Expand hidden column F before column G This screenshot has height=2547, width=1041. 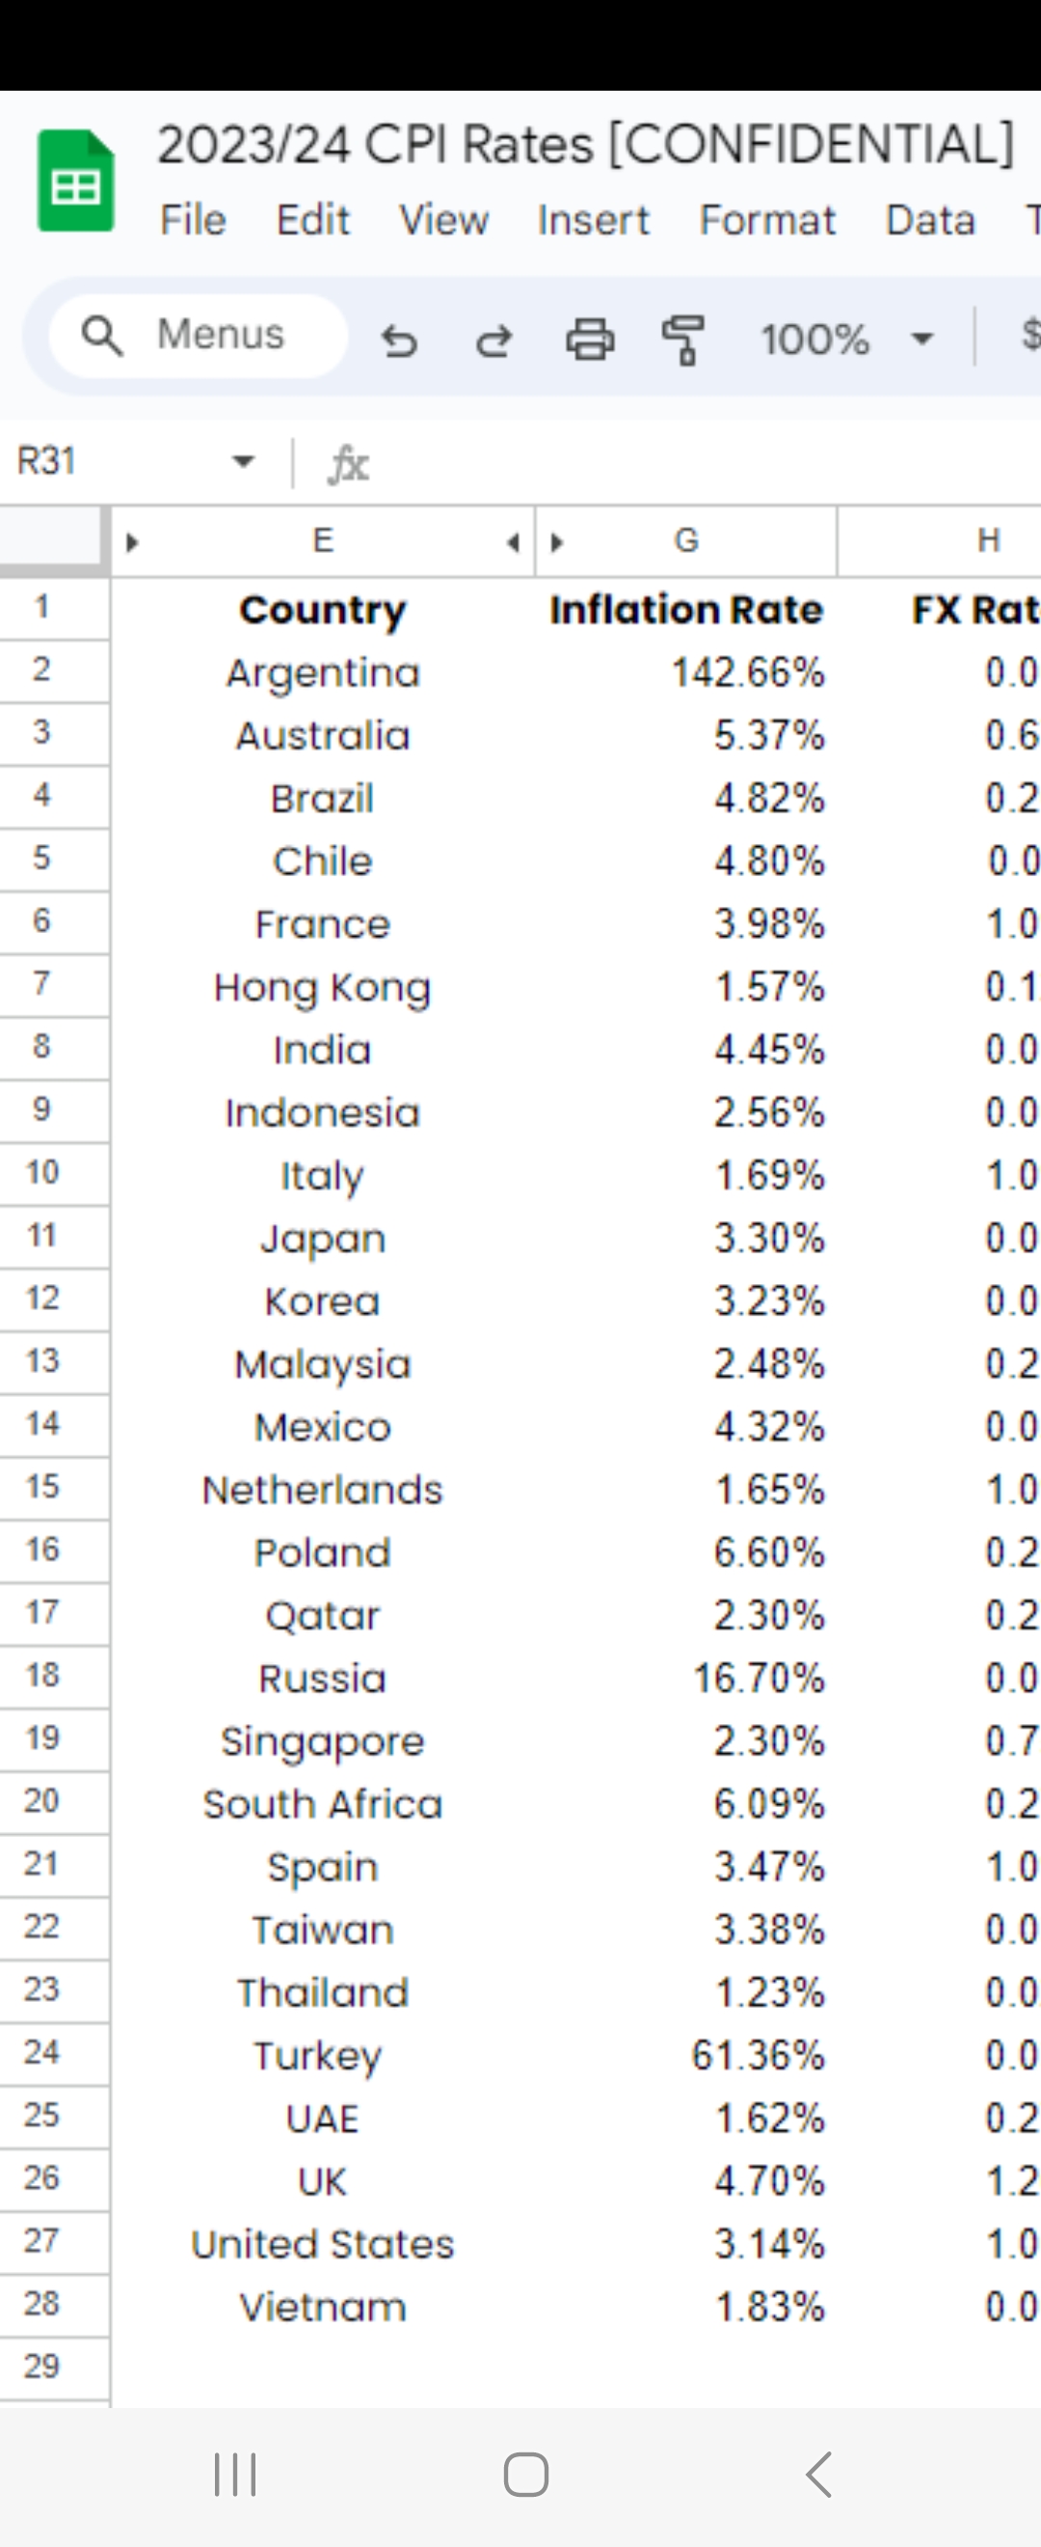(x=557, y=542)
